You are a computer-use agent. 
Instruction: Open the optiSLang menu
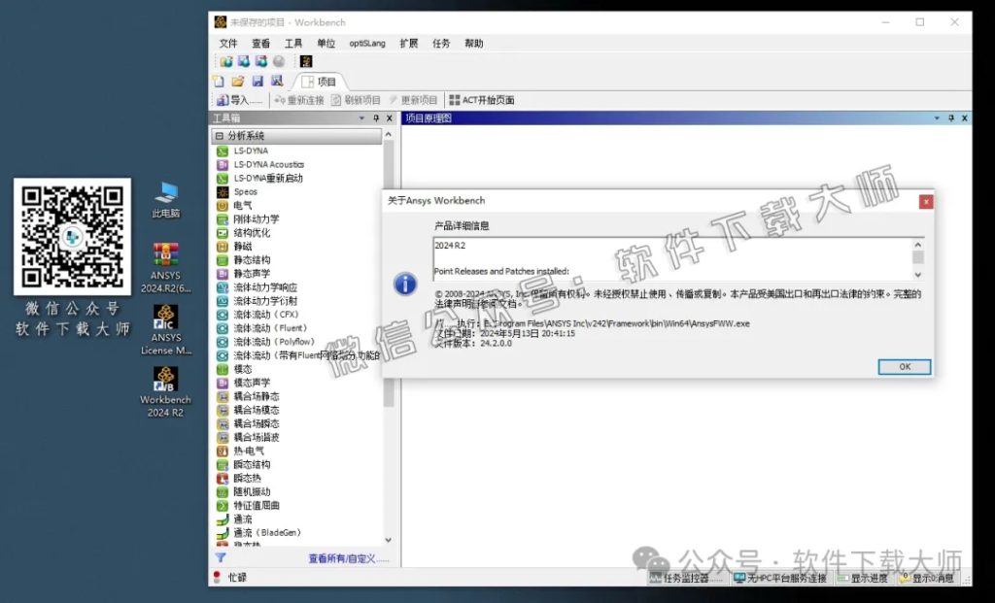367,43
